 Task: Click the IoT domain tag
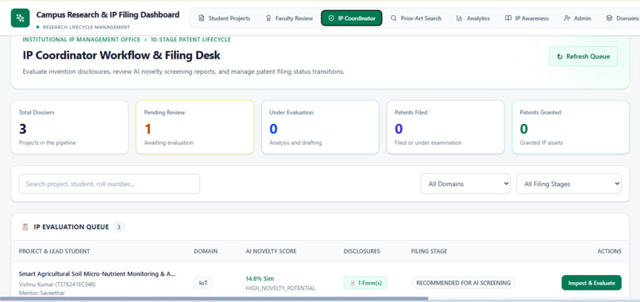point(202,283)
